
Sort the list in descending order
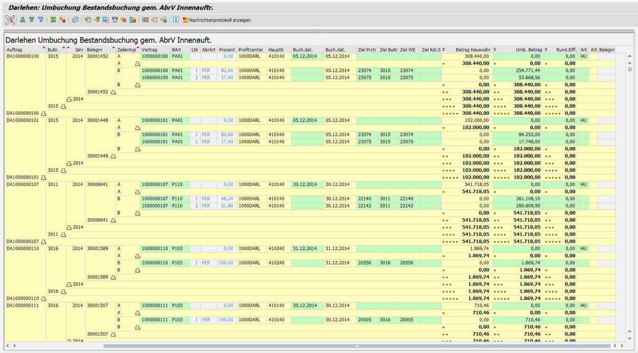(32, 20)
